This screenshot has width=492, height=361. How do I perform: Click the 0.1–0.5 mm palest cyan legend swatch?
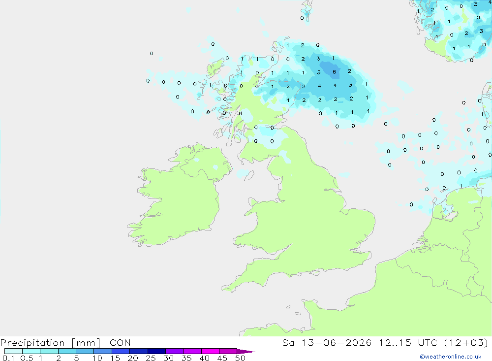click(x=13, y=351)
